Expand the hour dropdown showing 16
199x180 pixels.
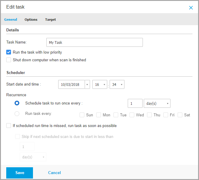coord(100,84)
